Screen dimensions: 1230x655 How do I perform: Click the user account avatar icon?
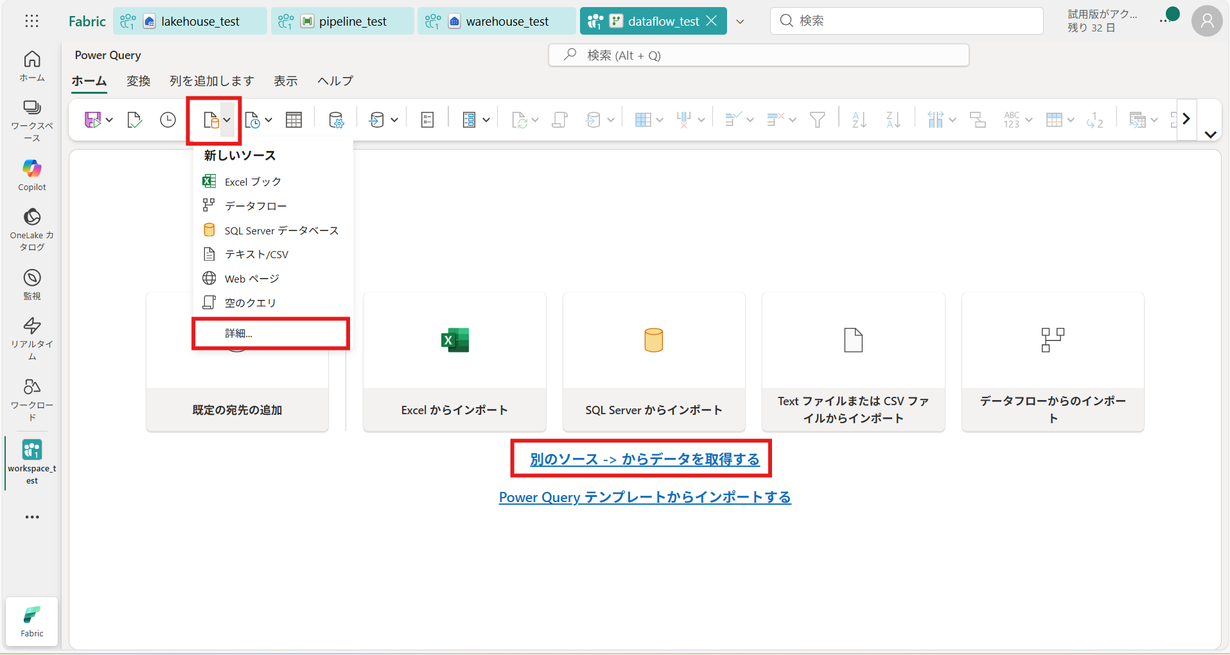point(1207,21)
